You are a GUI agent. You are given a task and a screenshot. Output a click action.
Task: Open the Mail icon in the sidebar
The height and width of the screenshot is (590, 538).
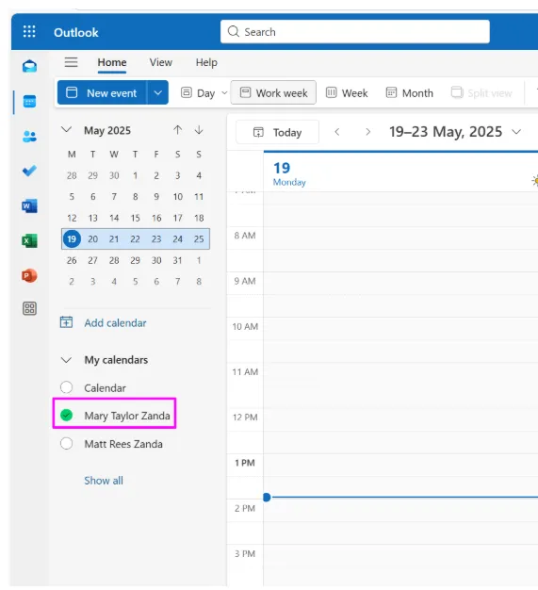coord(29,66)
